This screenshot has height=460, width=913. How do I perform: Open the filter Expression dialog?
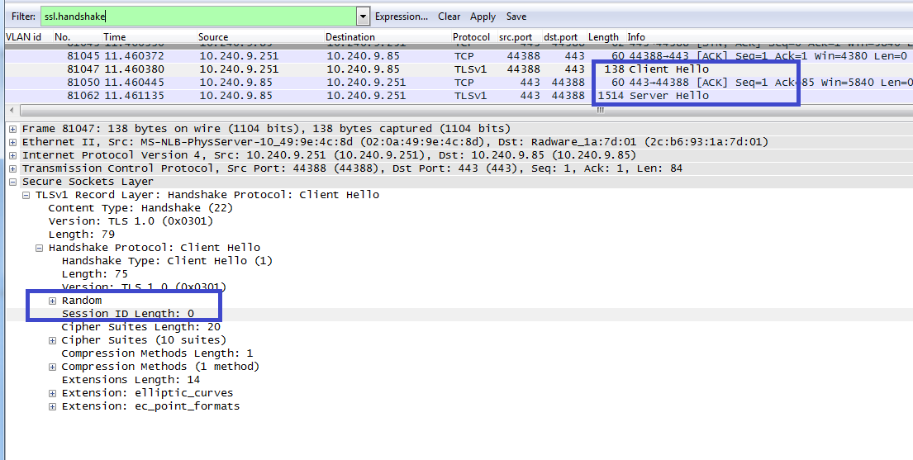pos(401,17)
